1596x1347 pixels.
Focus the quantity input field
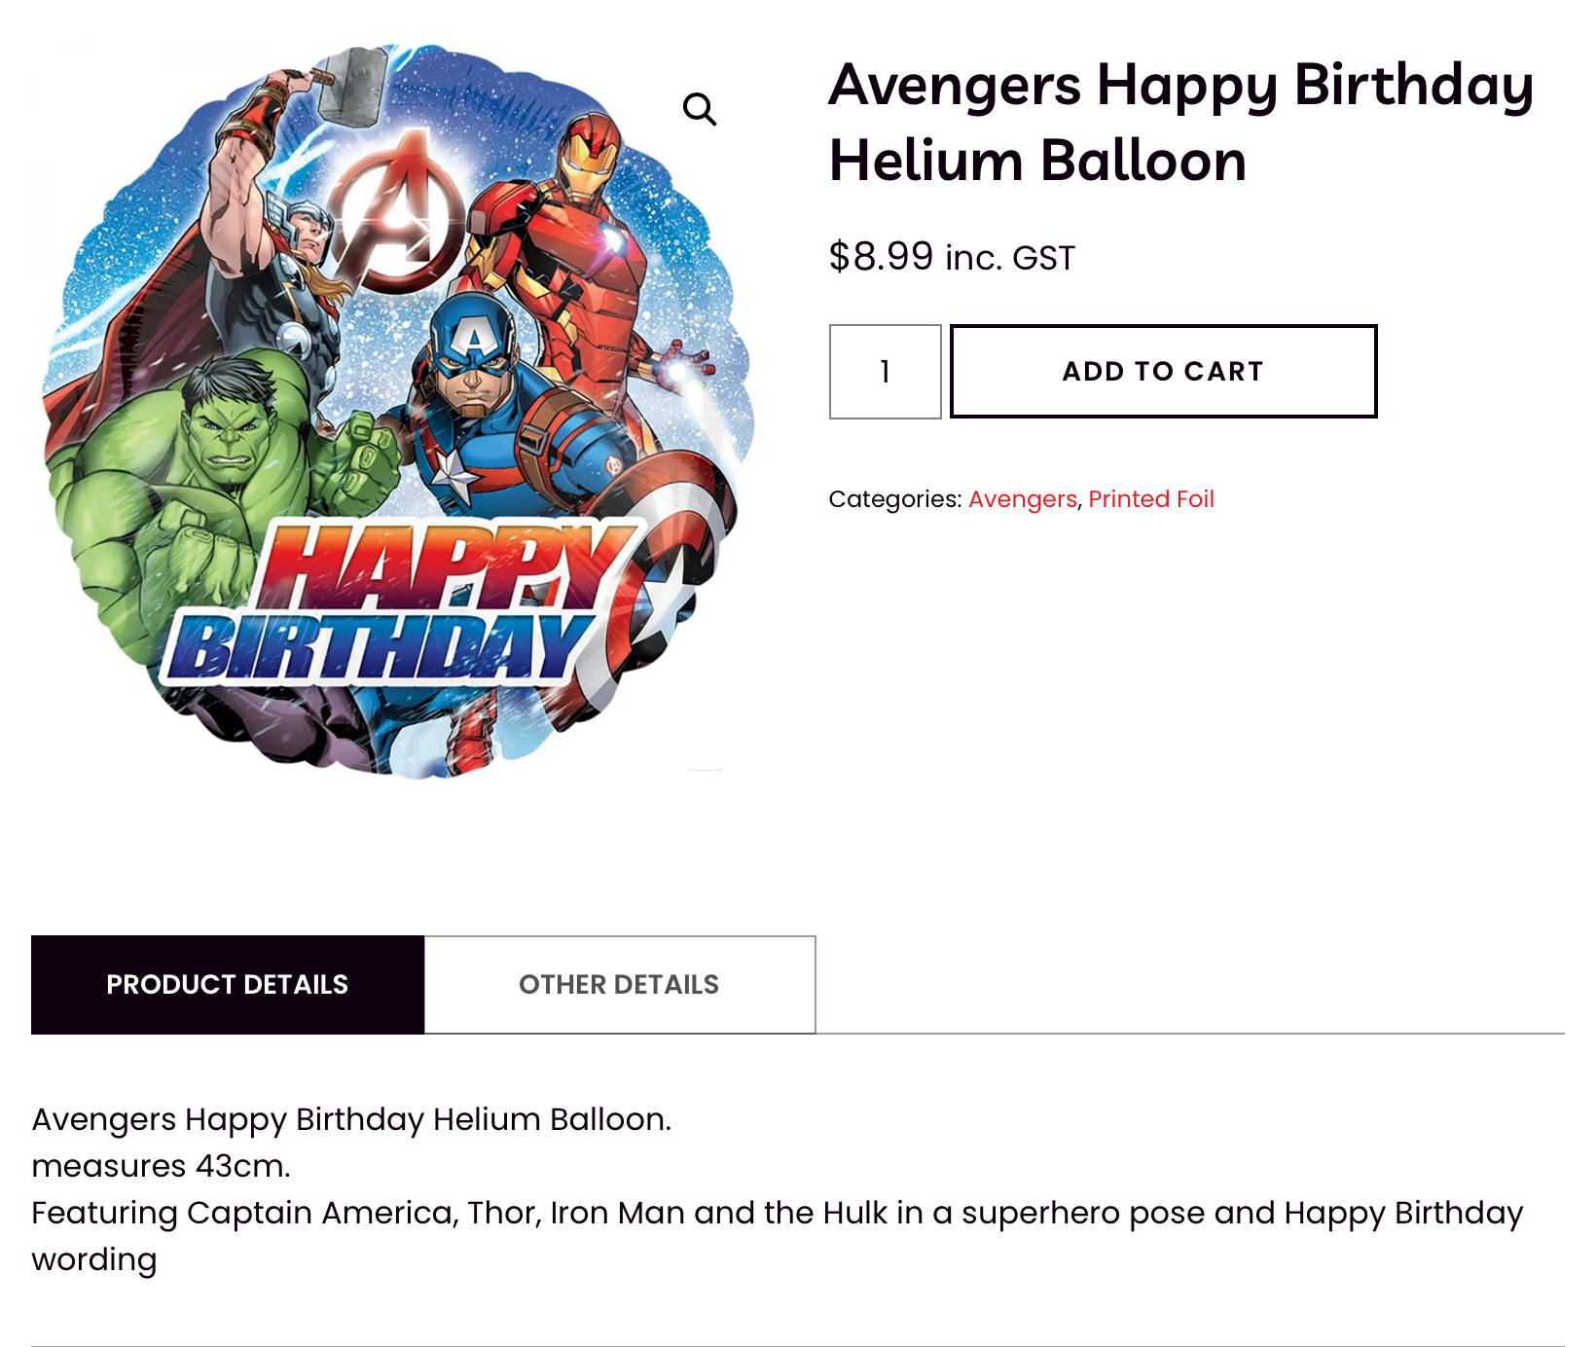[x=885, y=372]
